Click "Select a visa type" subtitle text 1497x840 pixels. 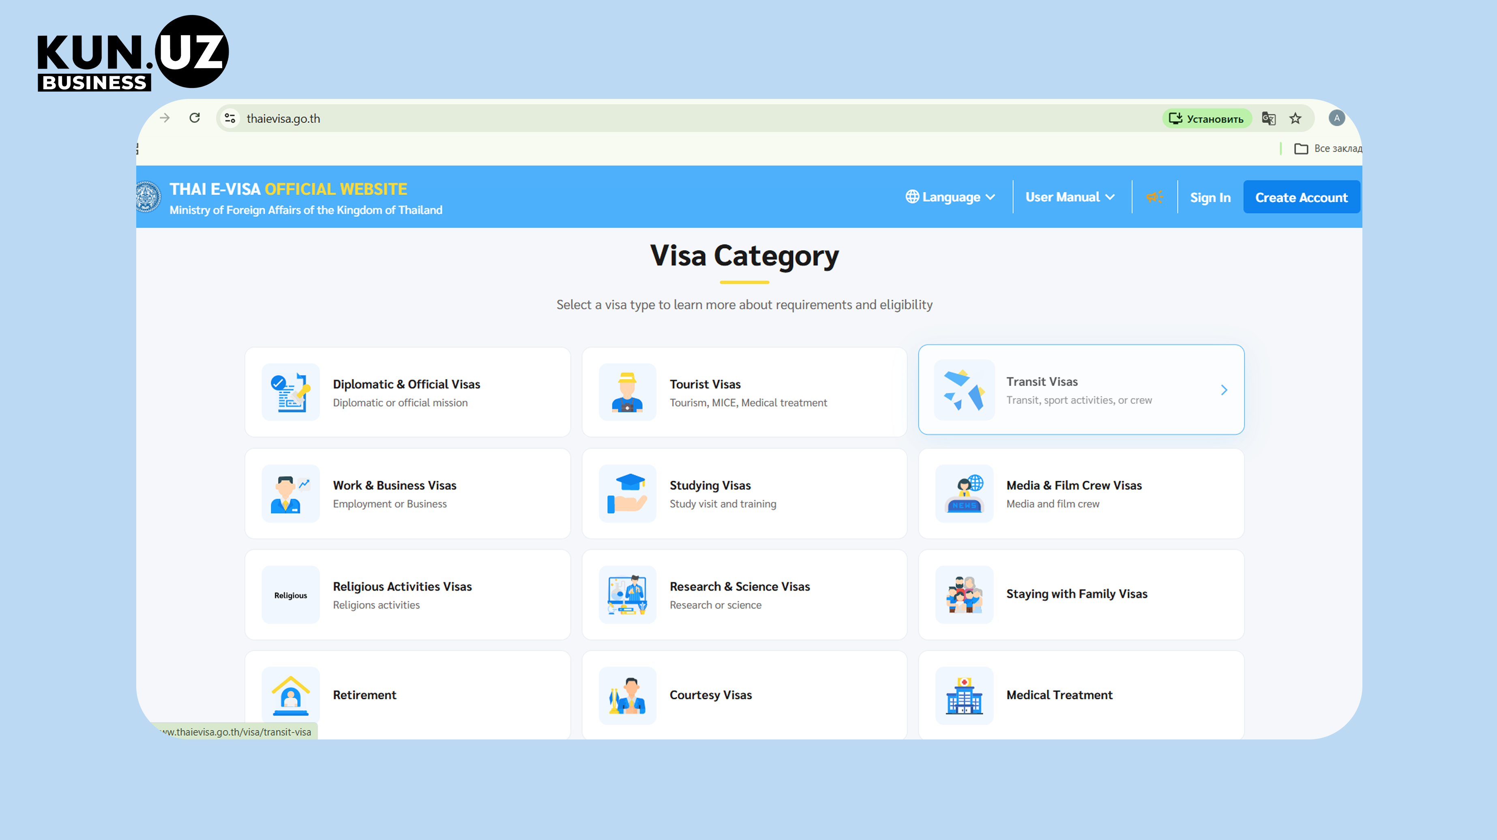pyautogui.click(x=744, y=304)
